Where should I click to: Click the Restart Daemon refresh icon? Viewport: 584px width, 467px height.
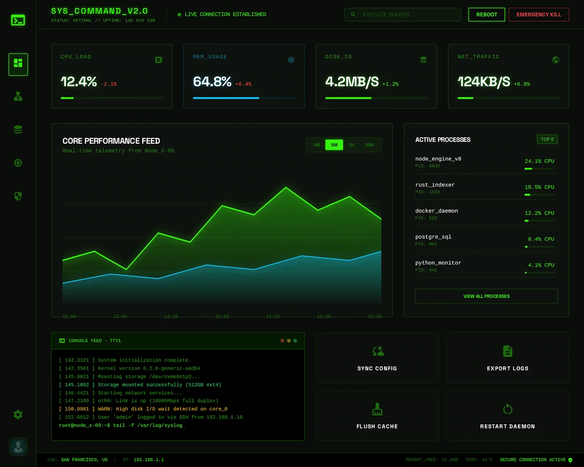508,409
